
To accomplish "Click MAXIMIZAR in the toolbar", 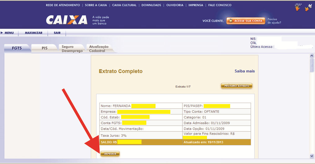I will click(x=33, y=33).
